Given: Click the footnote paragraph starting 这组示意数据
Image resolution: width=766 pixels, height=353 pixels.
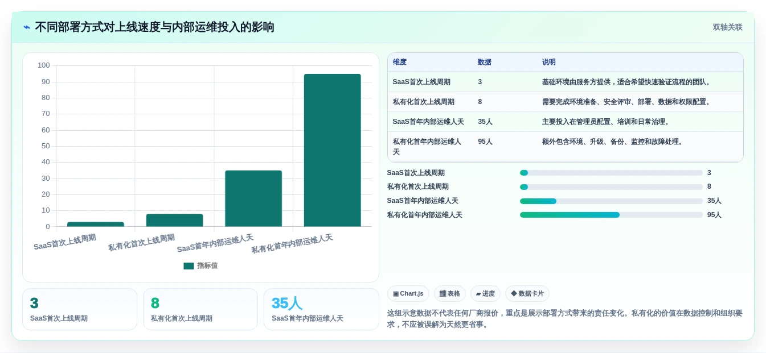Looking at the screenshot, I should click(565, 319).
